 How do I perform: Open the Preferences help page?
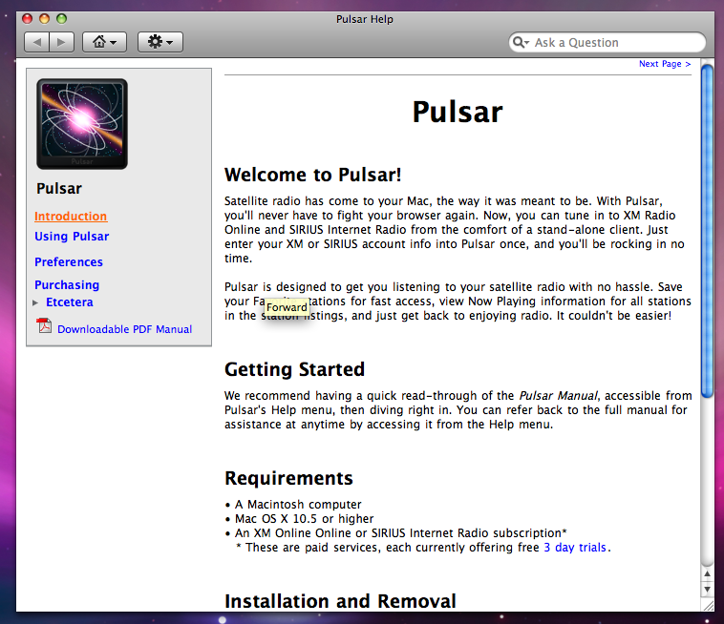tap(69, 262)
